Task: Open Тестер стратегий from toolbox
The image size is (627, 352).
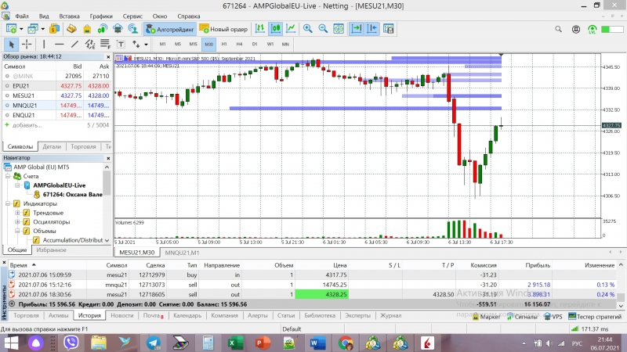Action: (x=595, y=317)
